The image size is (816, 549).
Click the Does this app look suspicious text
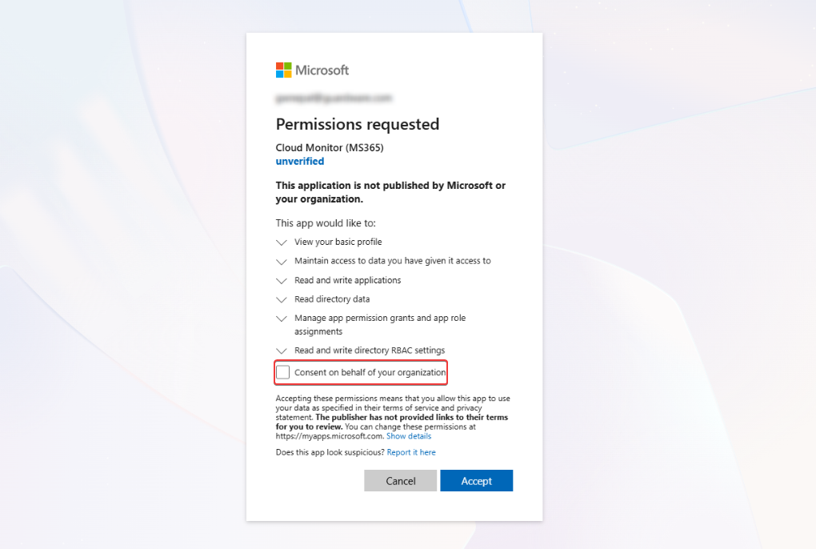click(x=330, y=452)
